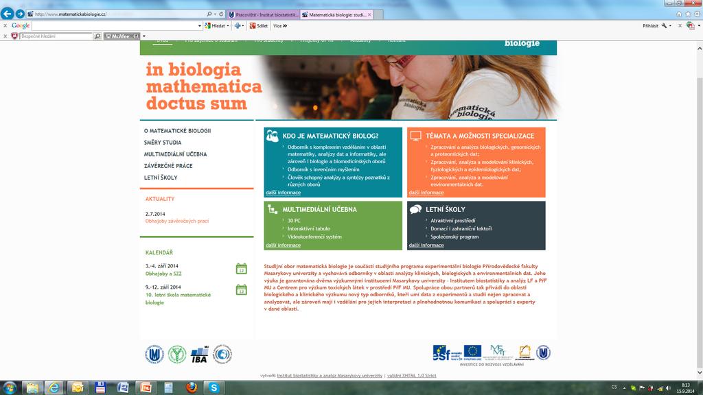Open the Google toolbar wrench settings
This screenshot has width=703, height=395.
pyautogui.click(x=664, y=26)
